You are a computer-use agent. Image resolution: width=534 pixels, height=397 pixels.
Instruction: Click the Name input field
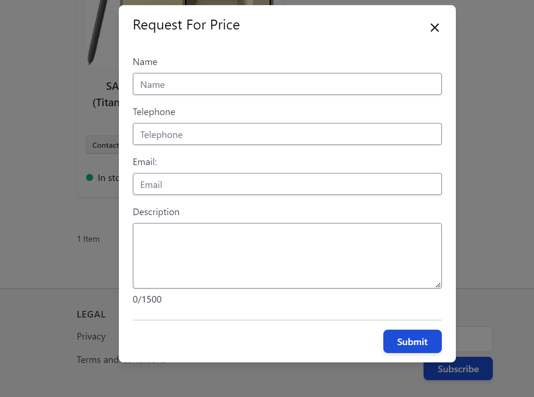(287, 84)
